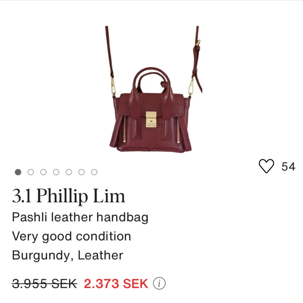303x303 pixels.
Task: Click the Burgundy, Leather description
Action: [x=67, y=255]
